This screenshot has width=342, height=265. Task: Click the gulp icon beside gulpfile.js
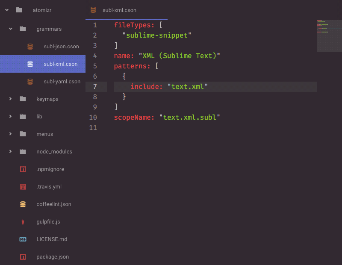23,222
